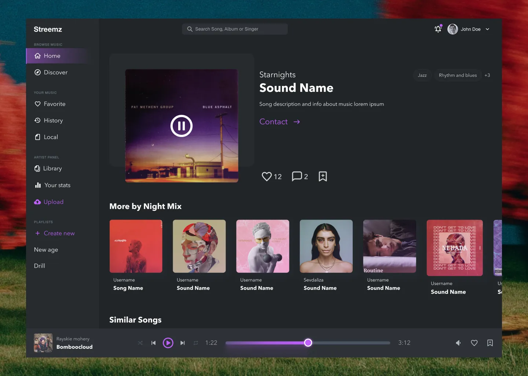Open the Routine album cover
The height and width of the screenshot is (376, 528).
click(x=390, y=246)
